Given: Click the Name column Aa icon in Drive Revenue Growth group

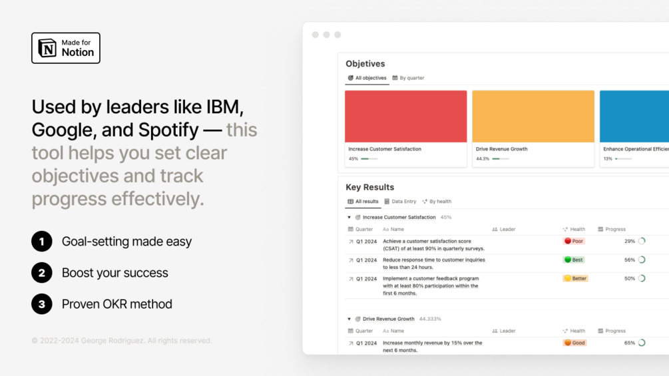Looking at the screenshot, I should tap(385, 331).
